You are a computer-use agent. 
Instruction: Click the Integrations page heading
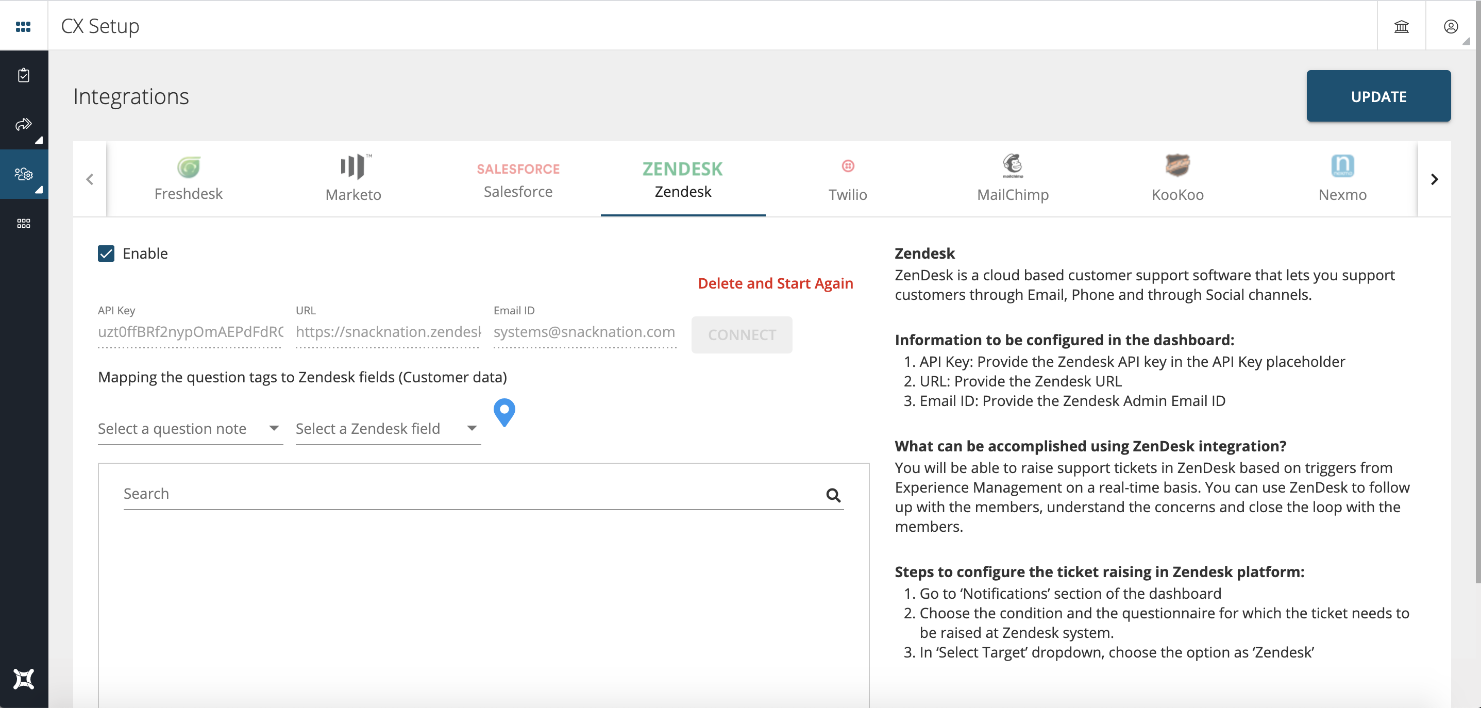131,96
